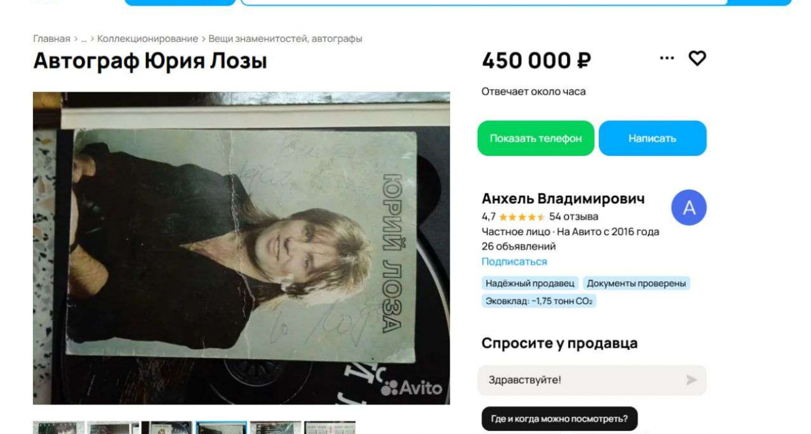Subscribe to seller via Подписаться
811x434 pixels.
pos(514,262)
